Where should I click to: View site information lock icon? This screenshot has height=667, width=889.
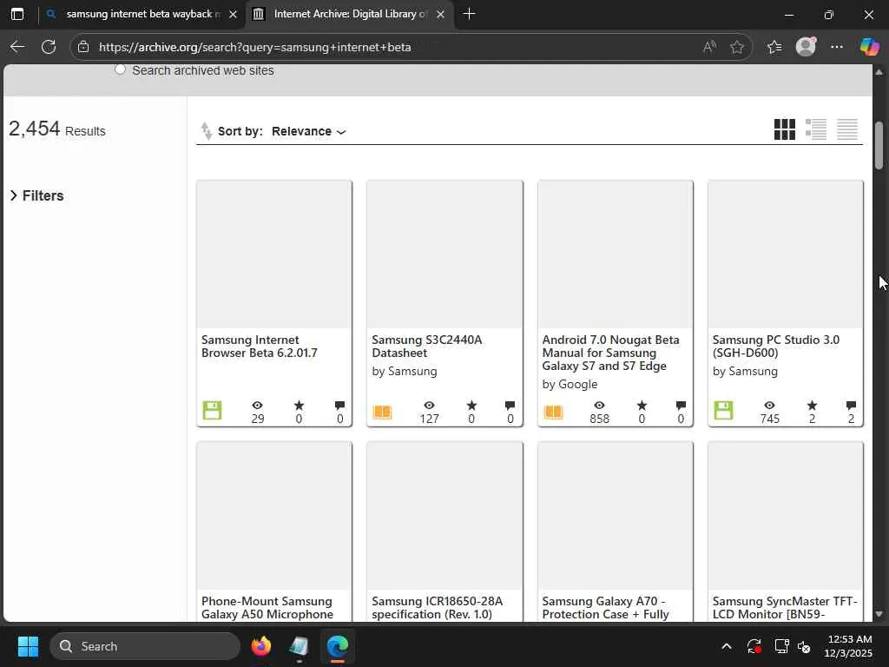click(83, 47)
